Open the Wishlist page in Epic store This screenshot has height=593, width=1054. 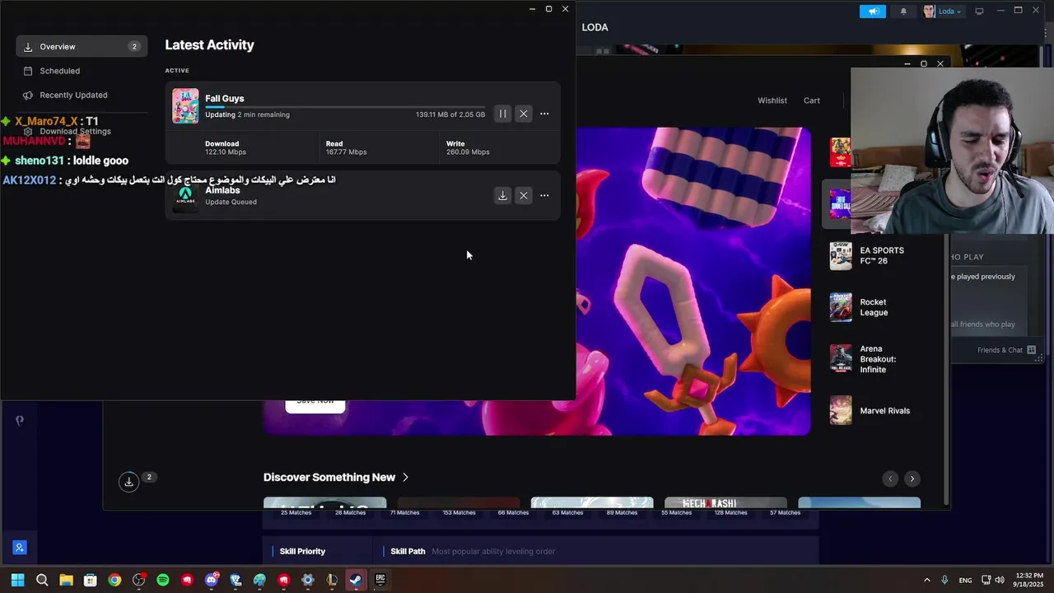772,100
